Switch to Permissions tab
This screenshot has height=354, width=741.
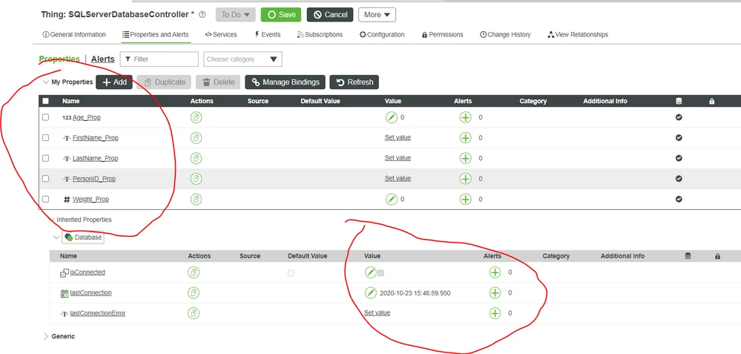tap(442, 34)
